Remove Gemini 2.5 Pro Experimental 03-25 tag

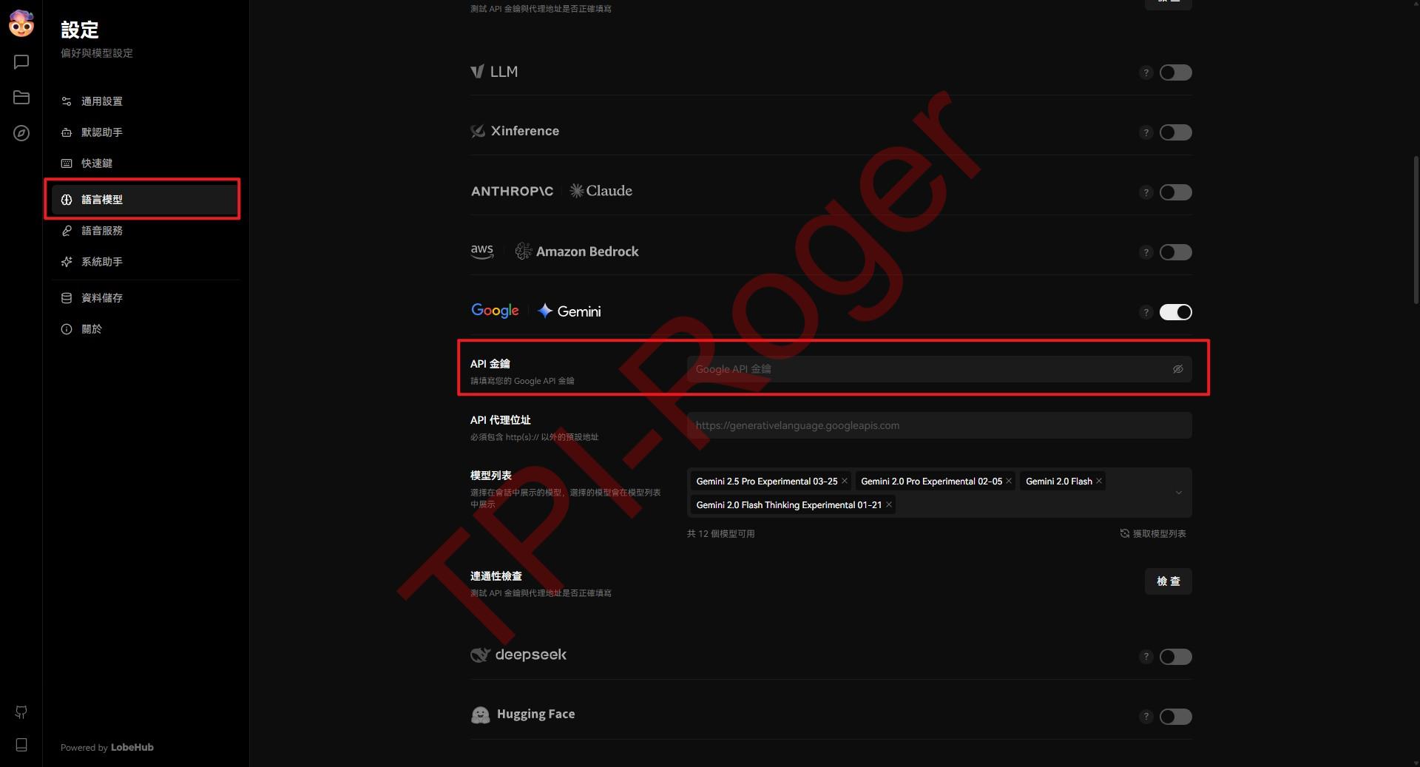click(844, 481)
